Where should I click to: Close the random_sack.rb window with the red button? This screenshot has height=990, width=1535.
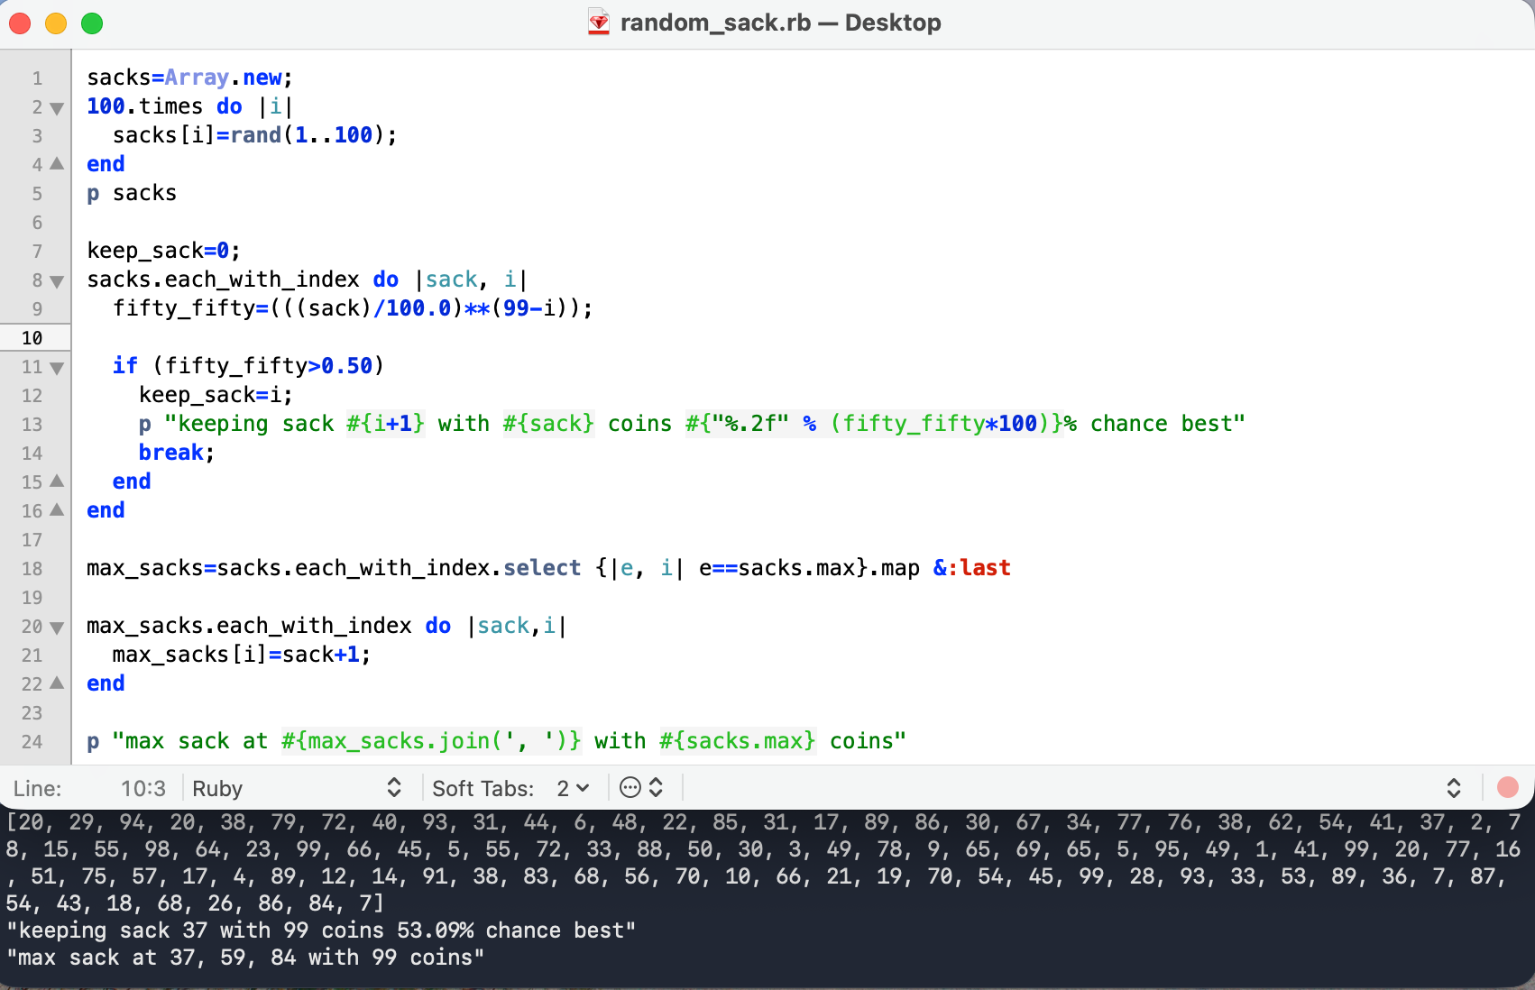20,23
